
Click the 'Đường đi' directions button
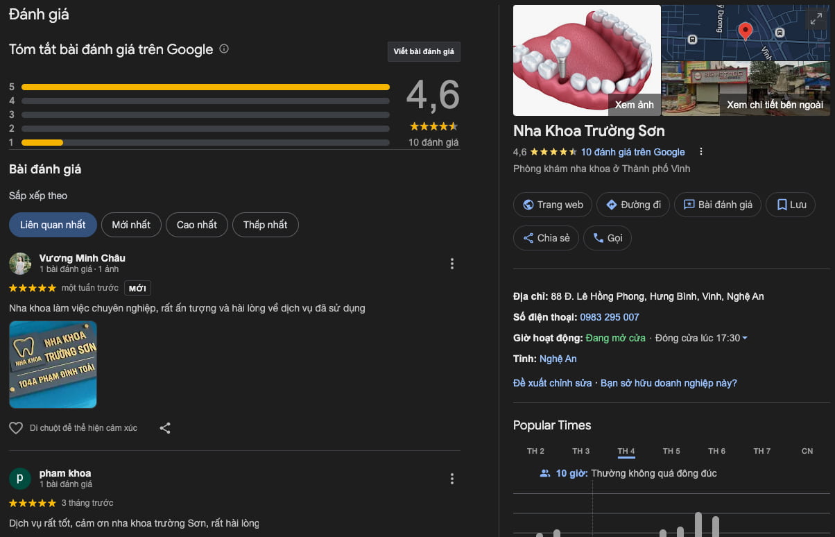[x=632, y=205]
